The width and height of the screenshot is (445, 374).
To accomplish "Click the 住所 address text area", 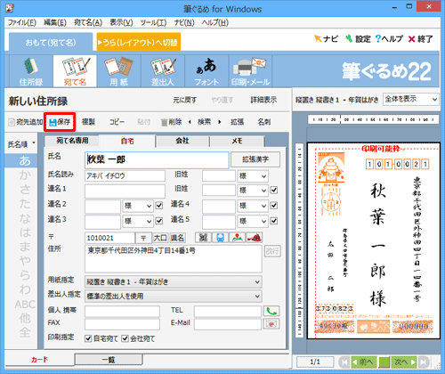I will pyautogui.click(x=174, y=258).
